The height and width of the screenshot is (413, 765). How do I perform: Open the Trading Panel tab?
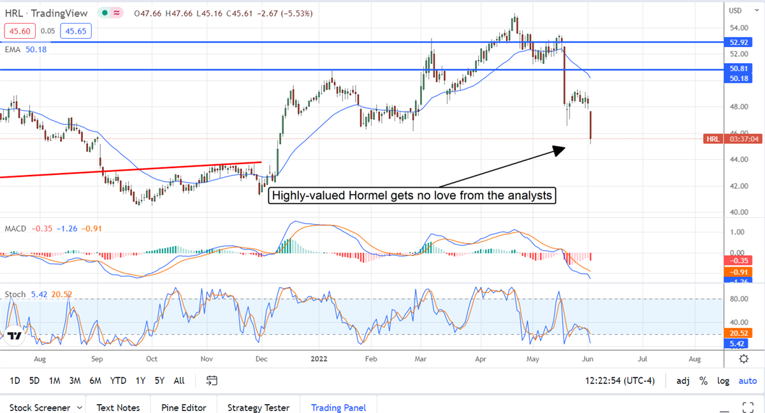tap(338, 407)
